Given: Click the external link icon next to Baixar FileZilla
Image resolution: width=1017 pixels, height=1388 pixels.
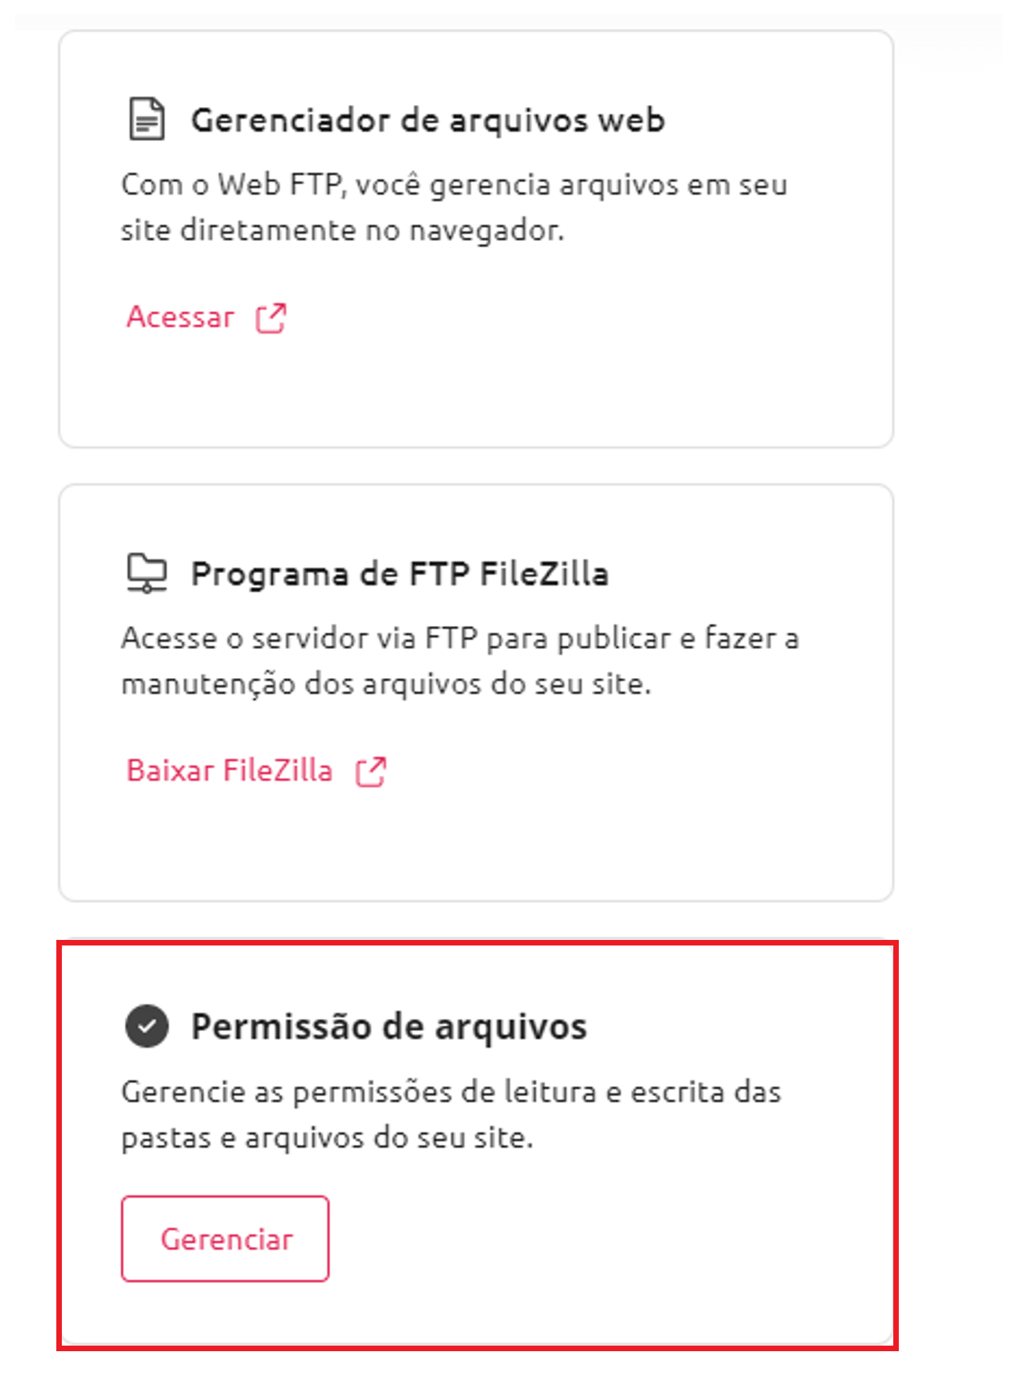Looking at the screenshot, I should (371, 772).
